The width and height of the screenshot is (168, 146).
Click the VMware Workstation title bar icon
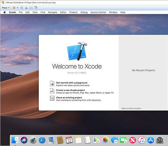pos(3,2)
